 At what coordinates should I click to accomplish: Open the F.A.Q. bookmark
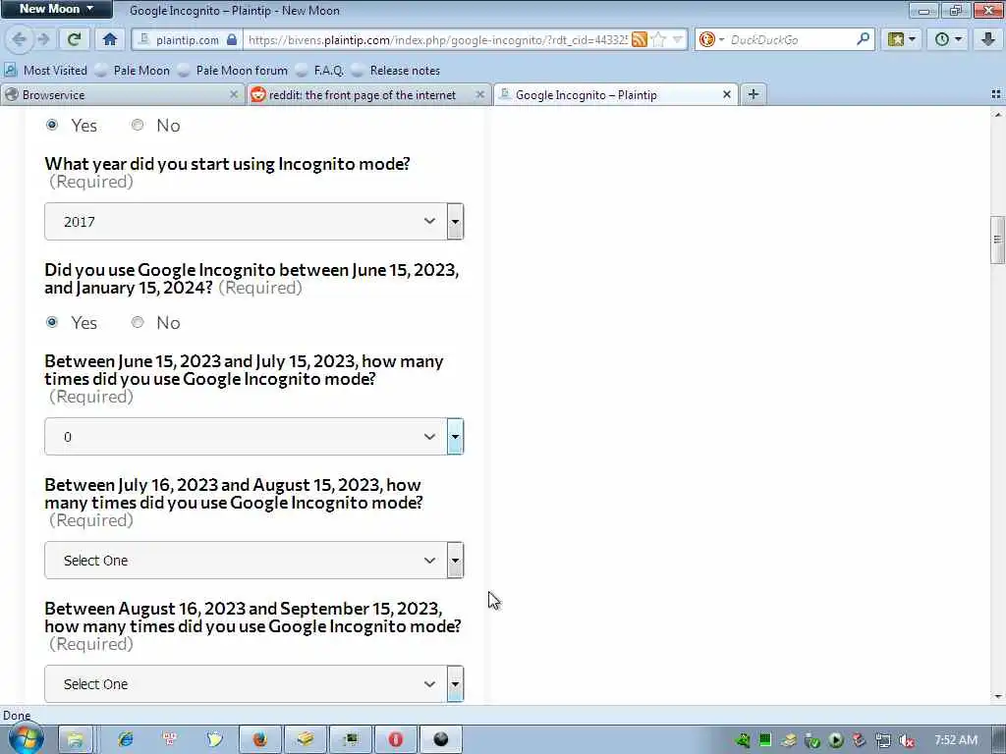319,71
